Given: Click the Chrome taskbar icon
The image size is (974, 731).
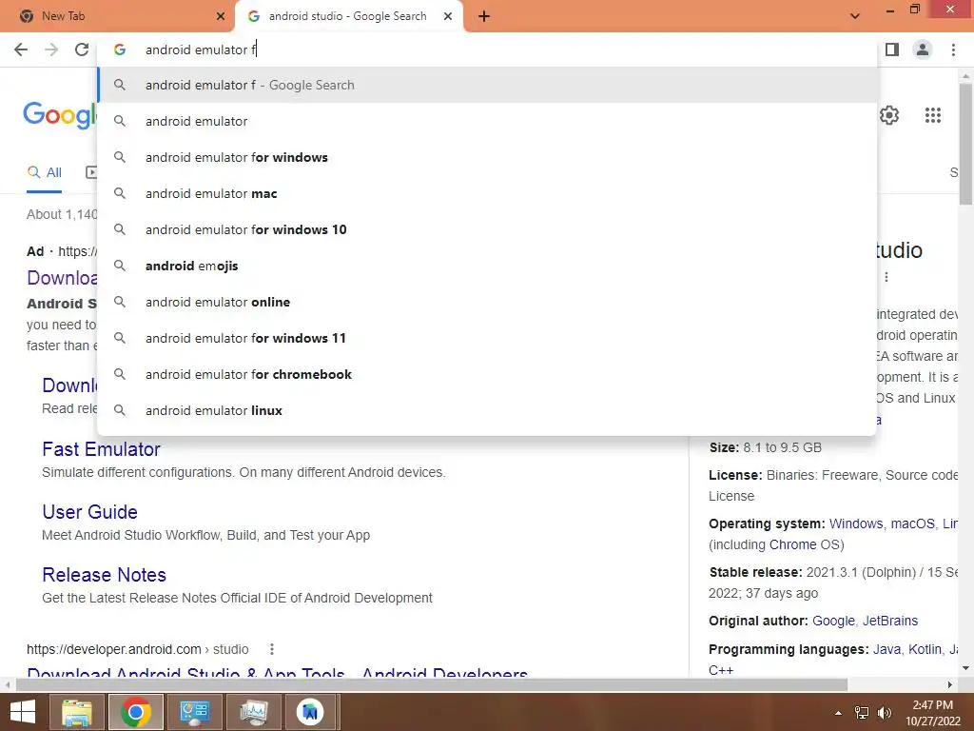Looking at the screenshot, I should point(135,712).
